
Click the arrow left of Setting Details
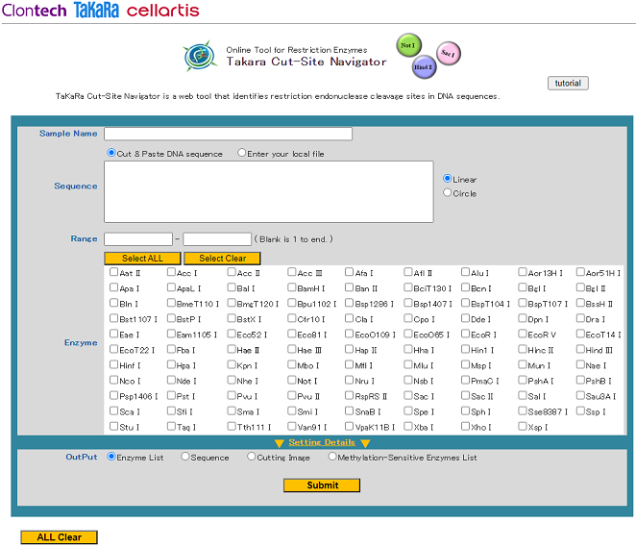(279, 443)
